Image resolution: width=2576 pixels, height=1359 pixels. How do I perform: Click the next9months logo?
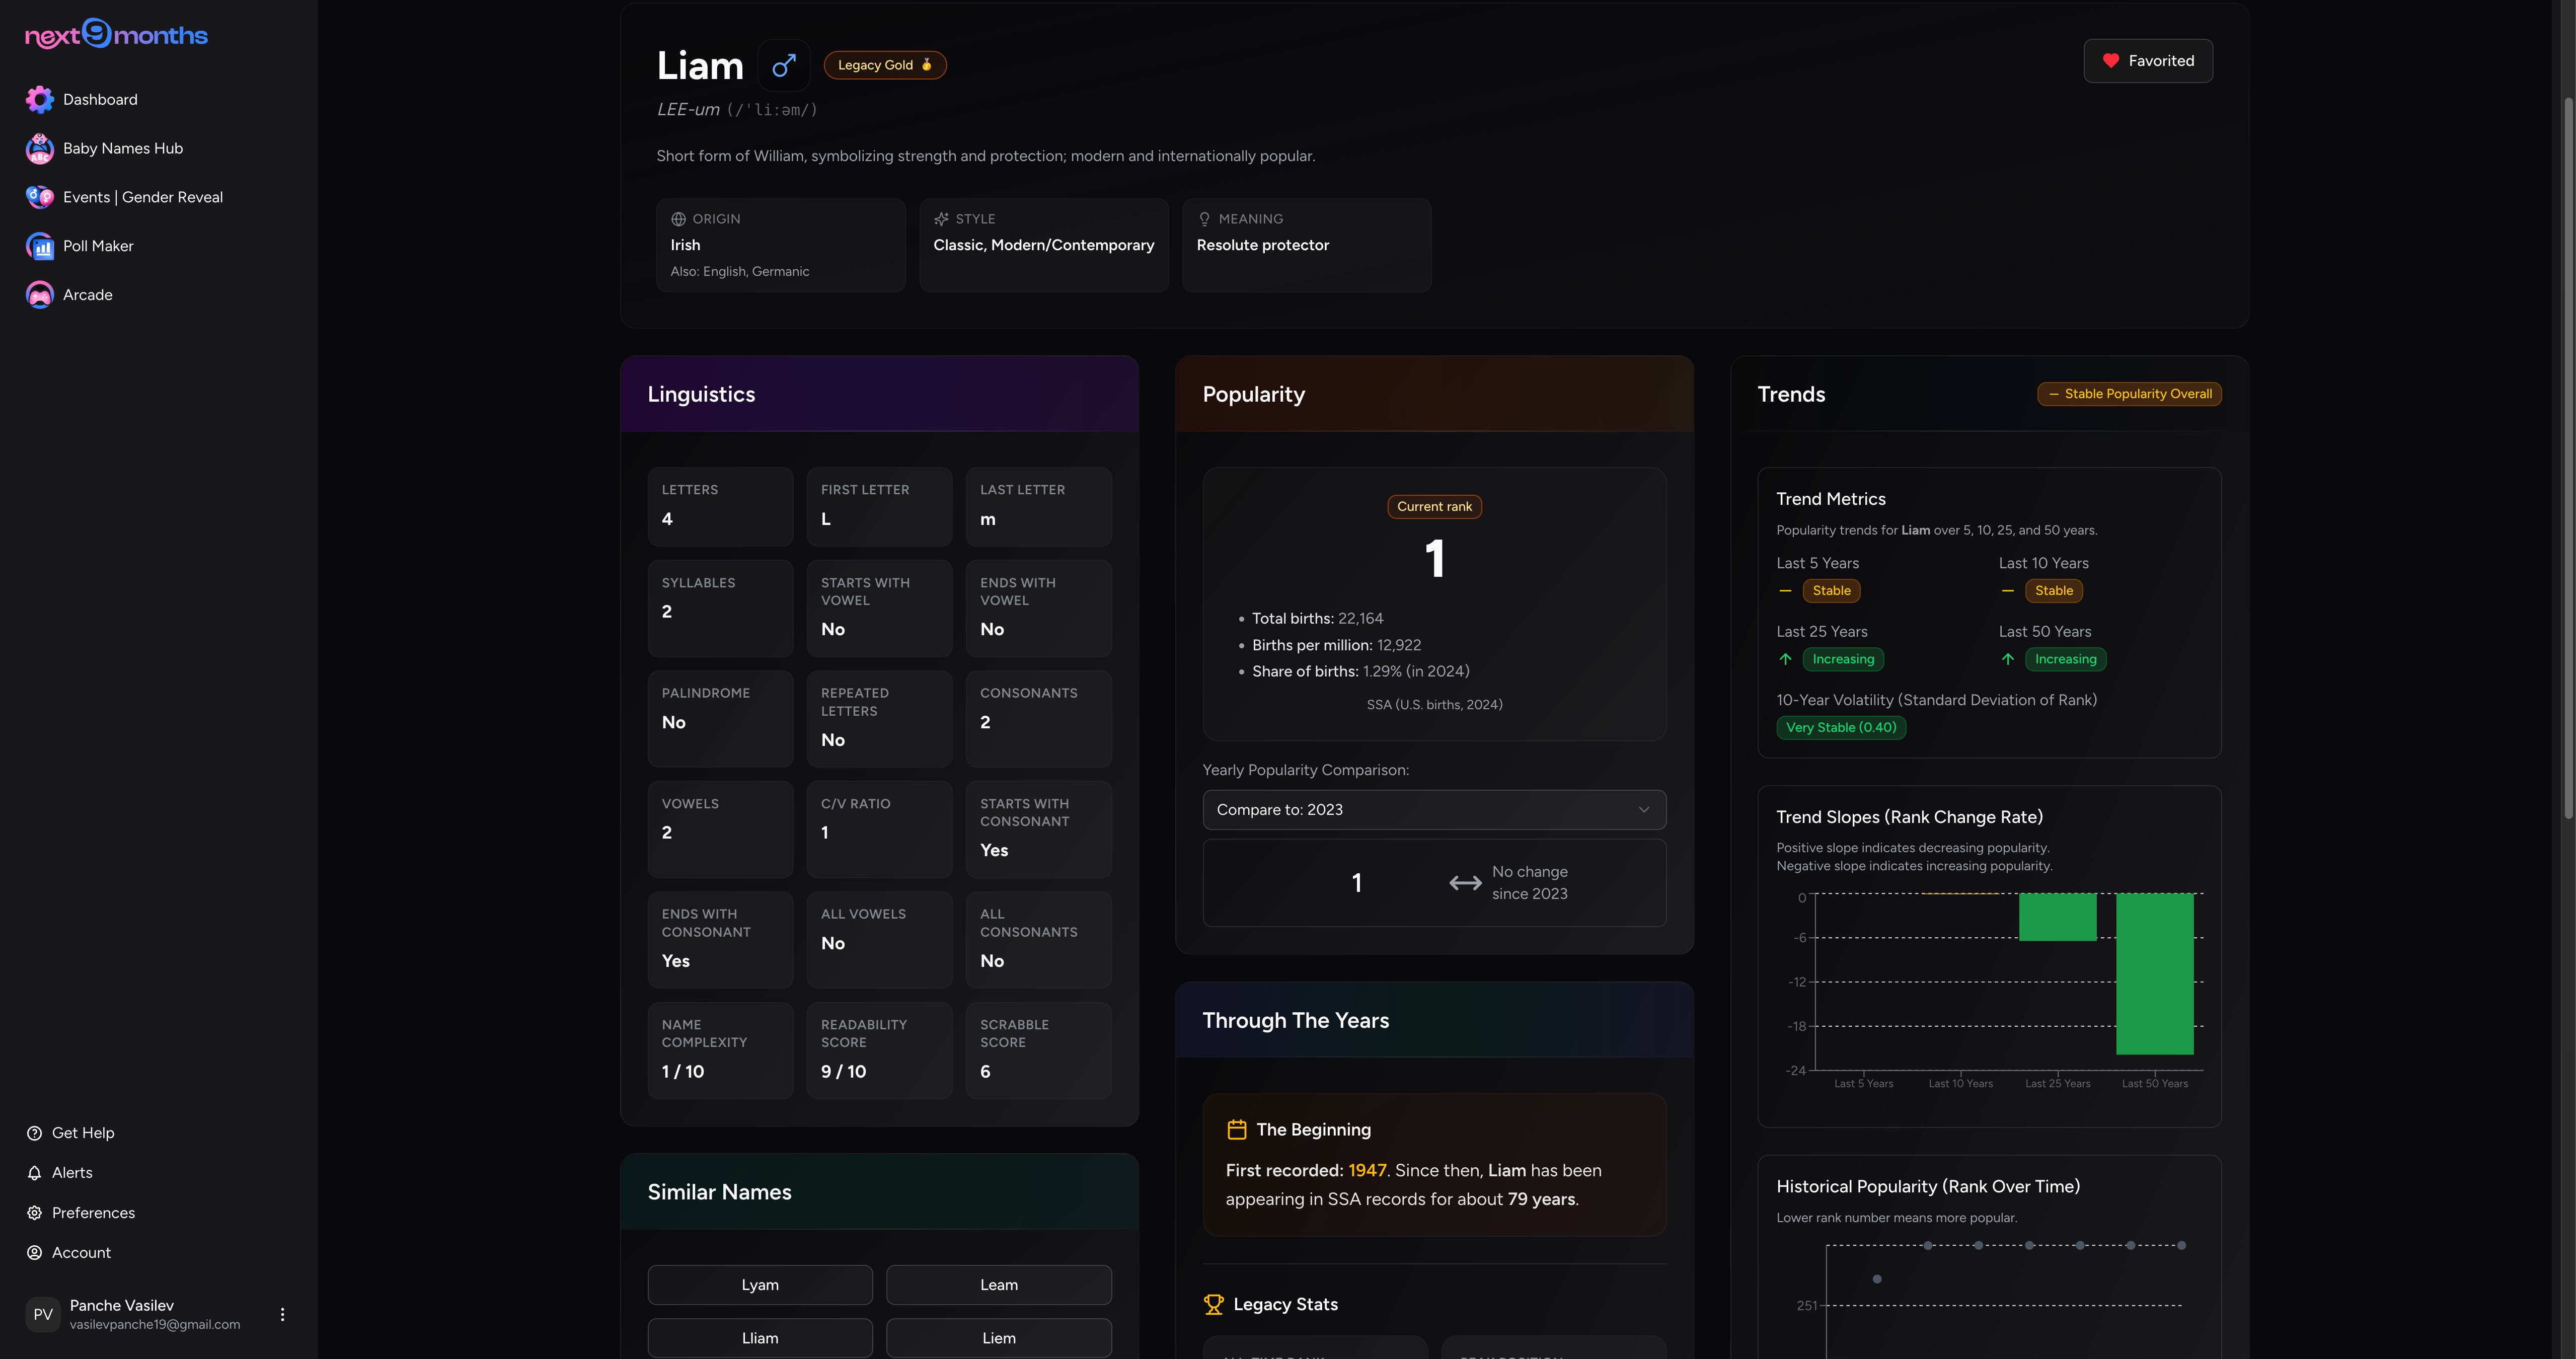116,35
